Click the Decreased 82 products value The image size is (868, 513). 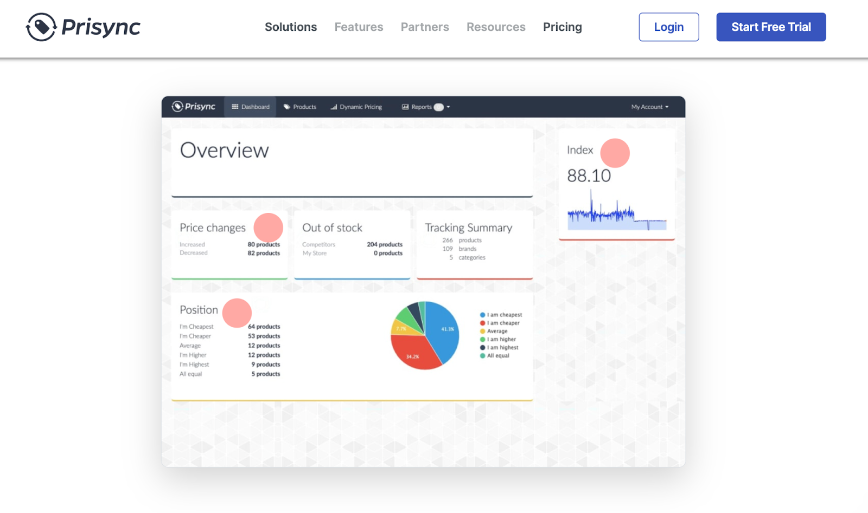click(264, 253)
